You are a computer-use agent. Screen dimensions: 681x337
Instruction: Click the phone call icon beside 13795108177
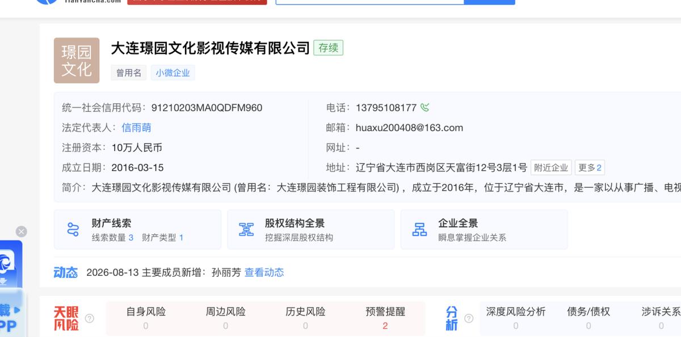click(x=425, y=107)
